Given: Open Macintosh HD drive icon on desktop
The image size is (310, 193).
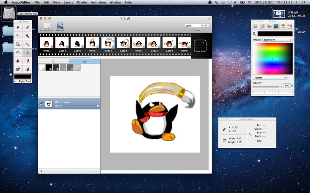Looking at the screenshot, I should (x=9, y=13).
